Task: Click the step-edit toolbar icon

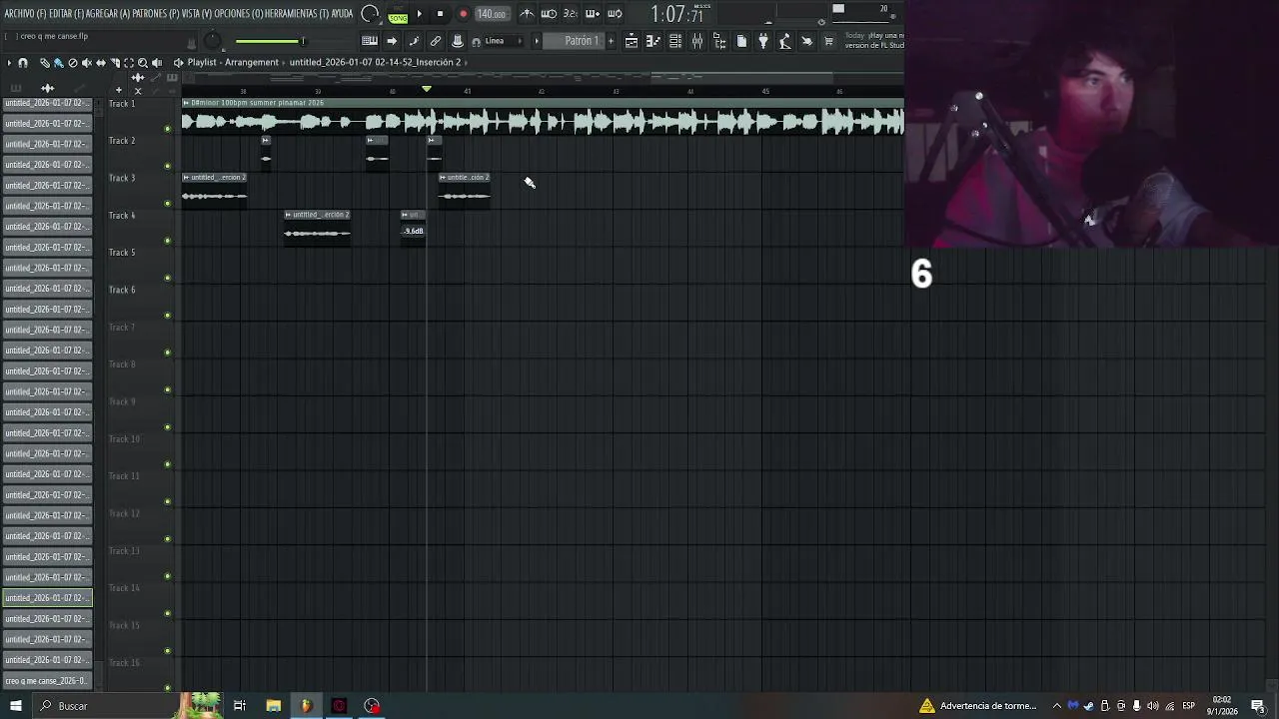Action: coord(414,41)
